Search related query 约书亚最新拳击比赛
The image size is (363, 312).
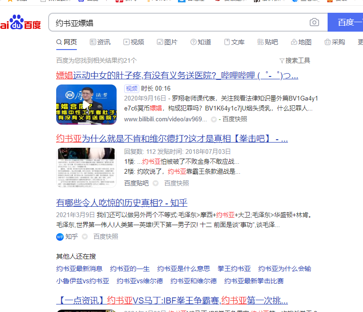point(254,281)
